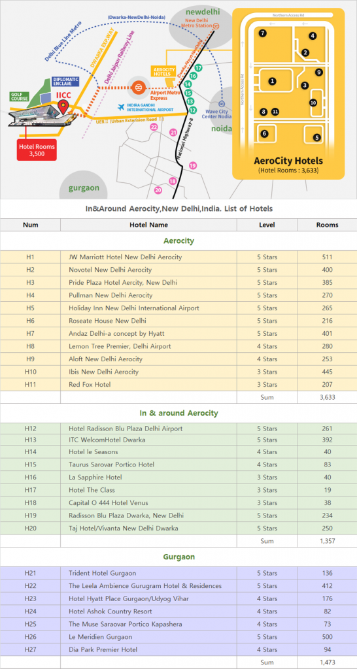Select Trident Hotel Gurgaon entry
357x669 pixels.
[103, 573]
